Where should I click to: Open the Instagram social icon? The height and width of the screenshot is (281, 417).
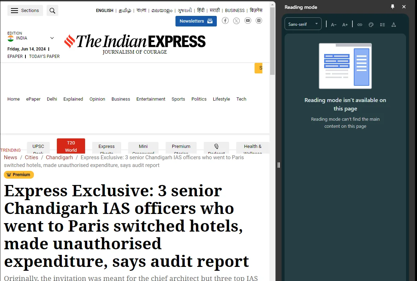point(259,21)
